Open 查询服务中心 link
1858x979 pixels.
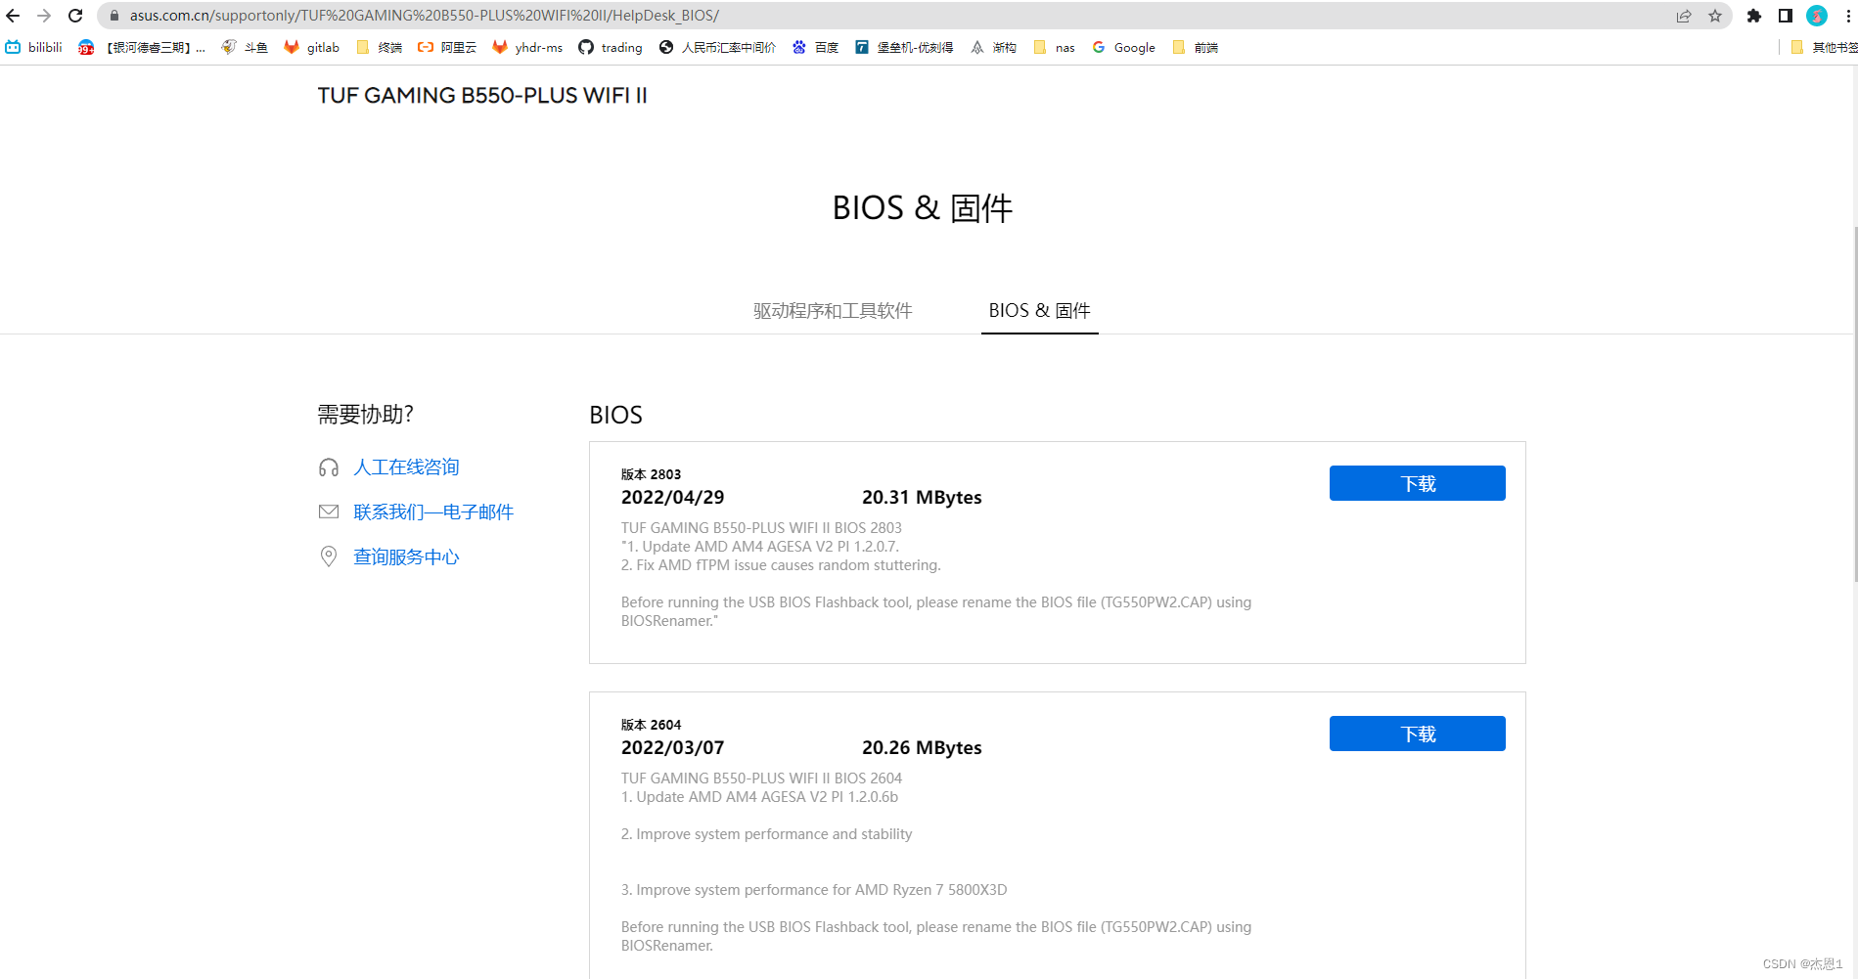coord(406,557)
